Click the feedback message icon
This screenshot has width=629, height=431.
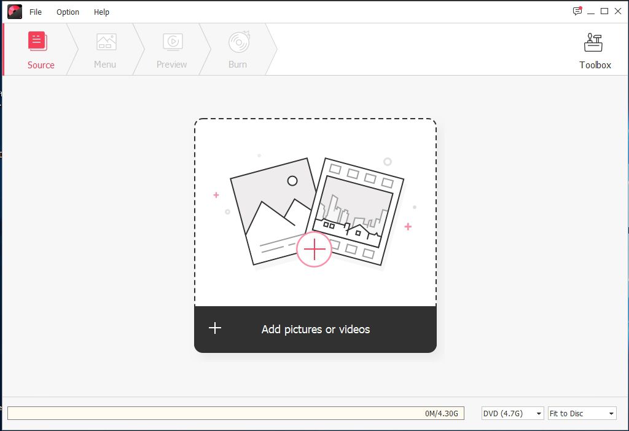click(577, 12)
